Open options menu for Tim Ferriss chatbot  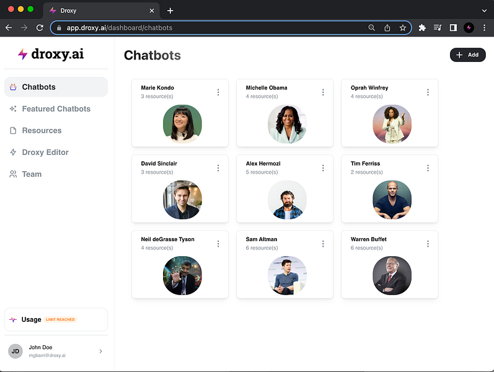[x=428, y=168]
